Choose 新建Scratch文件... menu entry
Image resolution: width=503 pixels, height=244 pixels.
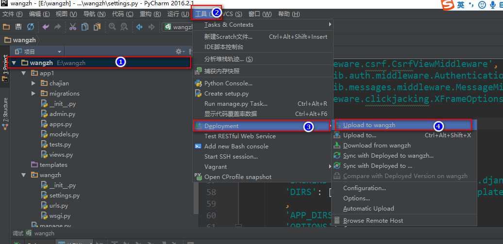263,37
